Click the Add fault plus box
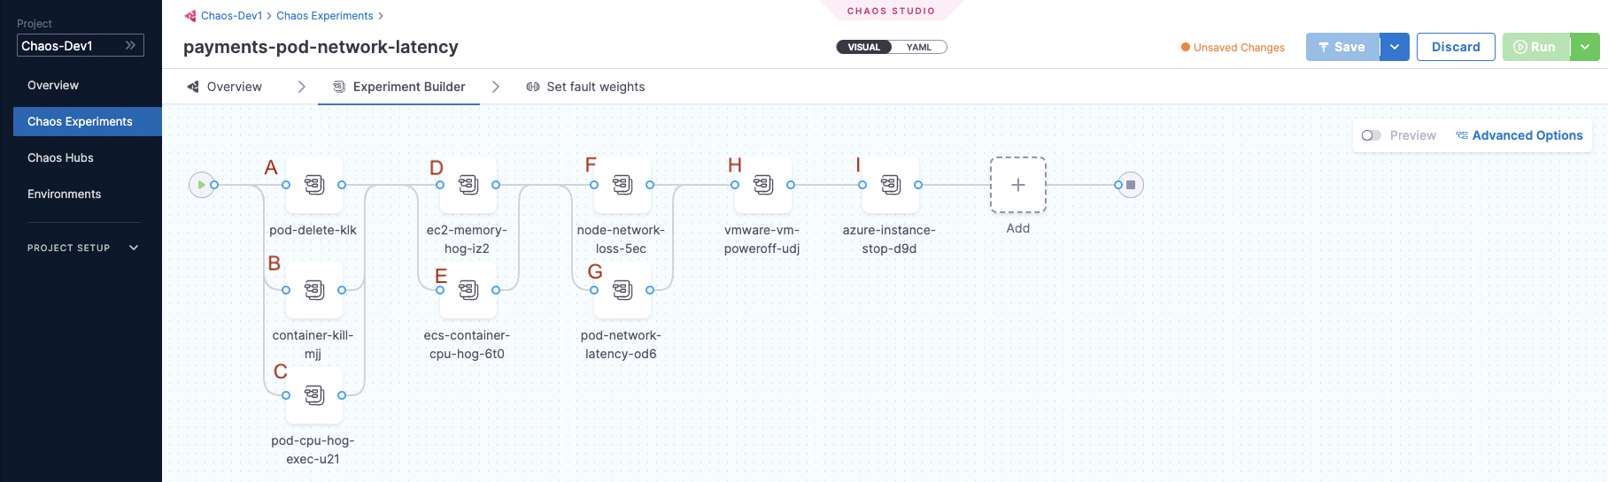 [x=1018, y=185]
